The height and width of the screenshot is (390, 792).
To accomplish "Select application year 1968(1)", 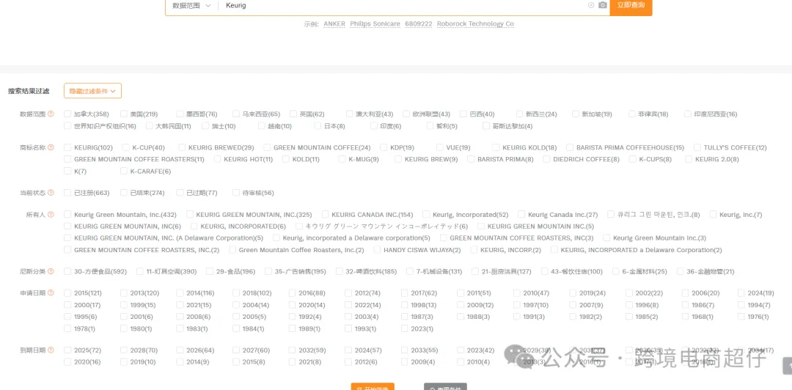I will (686, 317).
